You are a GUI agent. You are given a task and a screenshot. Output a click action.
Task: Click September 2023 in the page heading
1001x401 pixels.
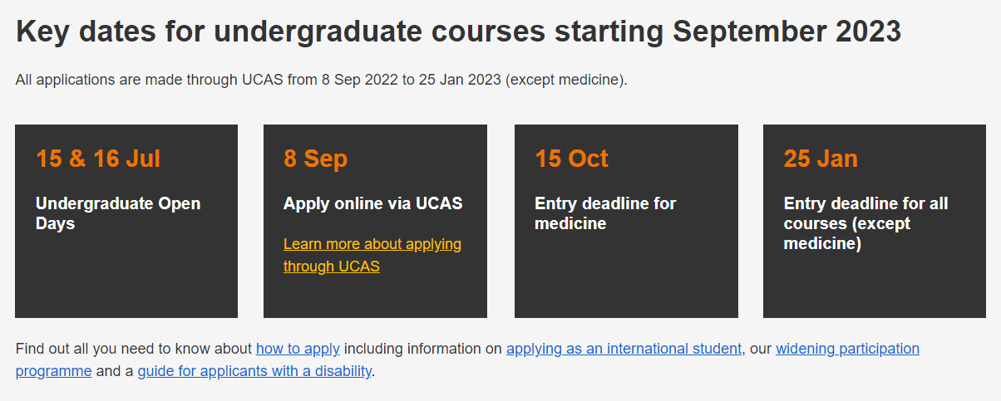(786, 32)
